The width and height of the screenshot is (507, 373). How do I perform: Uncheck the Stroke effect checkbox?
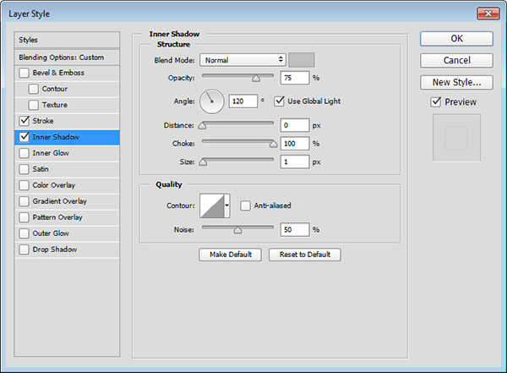[24, 121]
